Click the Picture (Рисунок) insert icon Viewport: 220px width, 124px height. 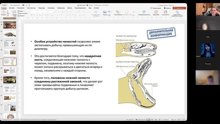click(x=104, y=12)
